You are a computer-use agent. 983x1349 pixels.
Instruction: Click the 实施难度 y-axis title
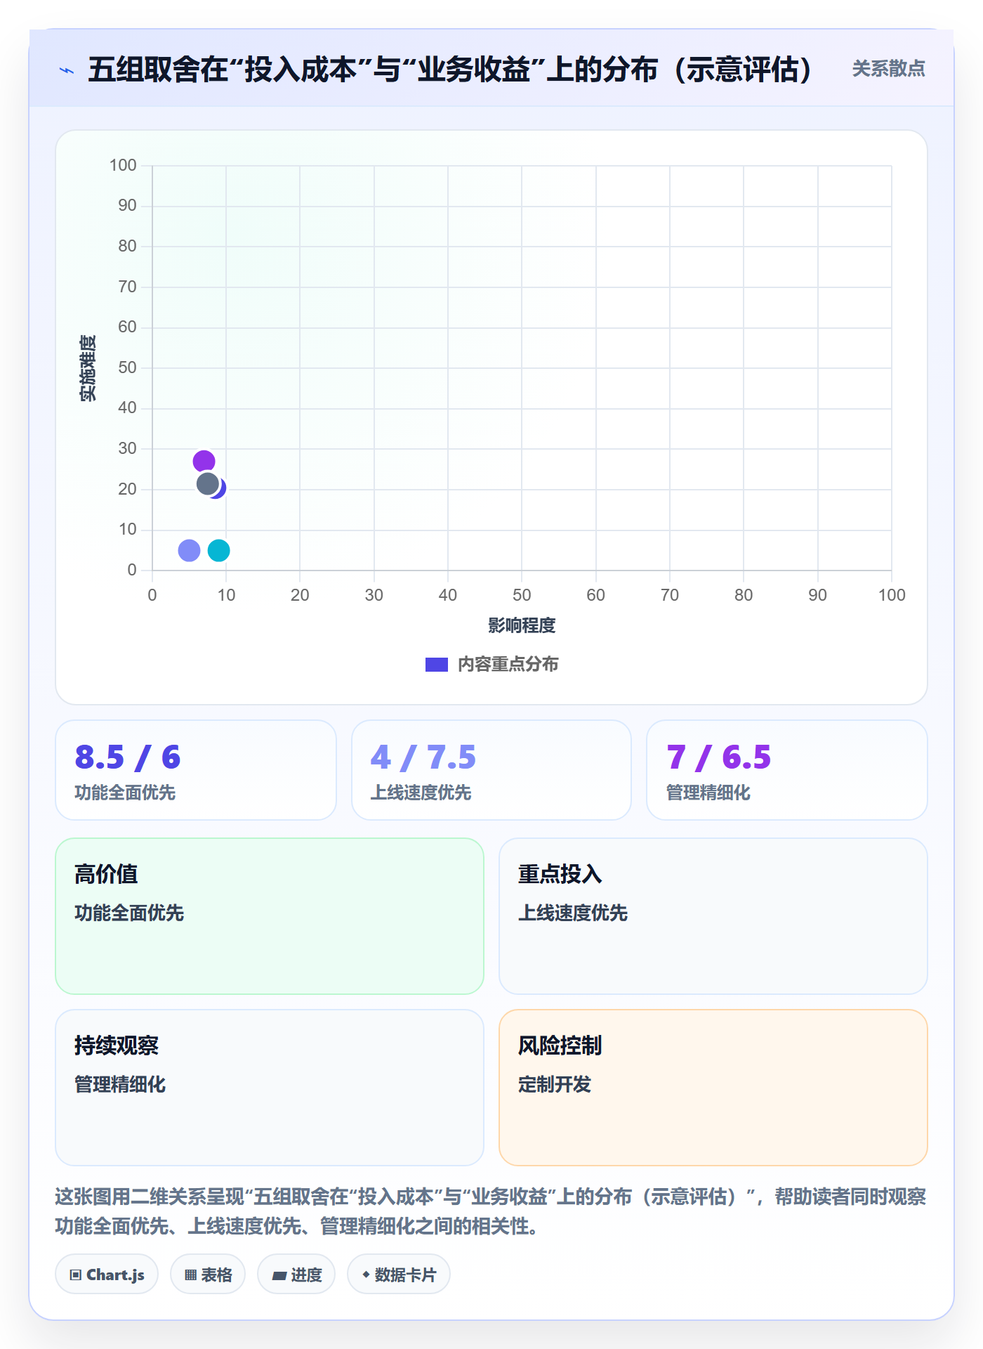pyautogui.click(x=88, y=368)
